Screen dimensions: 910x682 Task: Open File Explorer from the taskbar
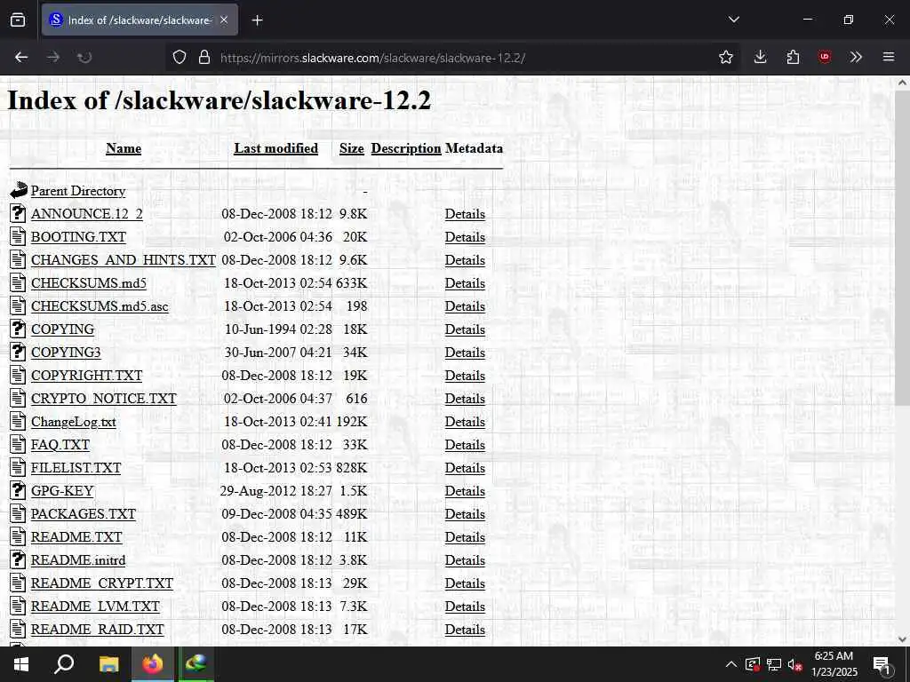[108, 664]
